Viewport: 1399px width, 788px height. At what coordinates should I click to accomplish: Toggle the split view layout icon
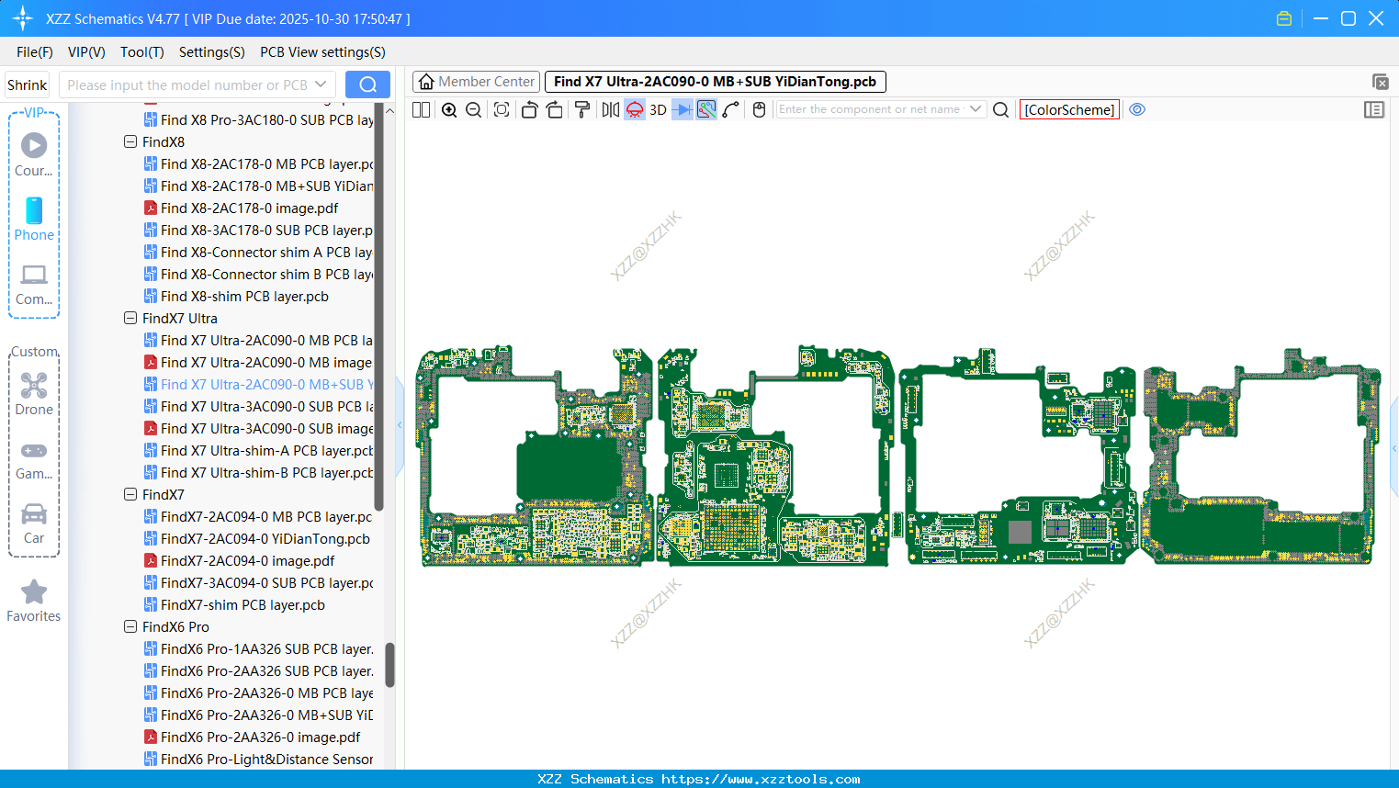pos(422,110)
